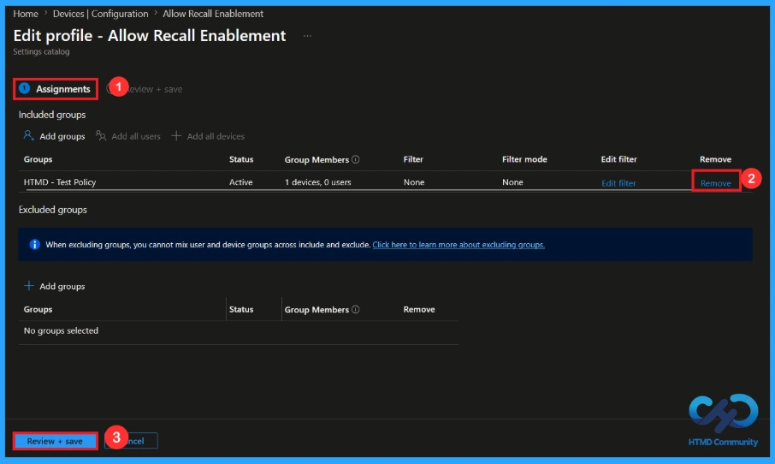
Task: Click the Groups header in excluded table
Action: pos(38,309)
